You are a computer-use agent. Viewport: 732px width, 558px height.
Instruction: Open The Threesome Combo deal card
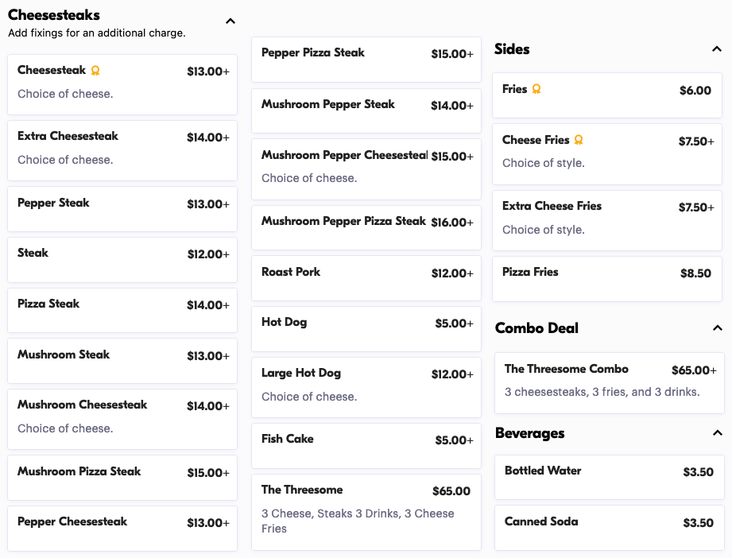(610, 383)
